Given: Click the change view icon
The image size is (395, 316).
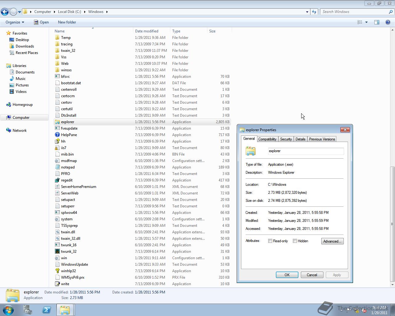Looking at the screenshot, I should [x=360, y=22].
